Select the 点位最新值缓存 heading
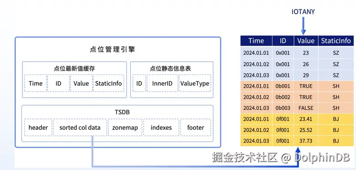This screenshot has height=170, width=356. click(x=74, y=69)
